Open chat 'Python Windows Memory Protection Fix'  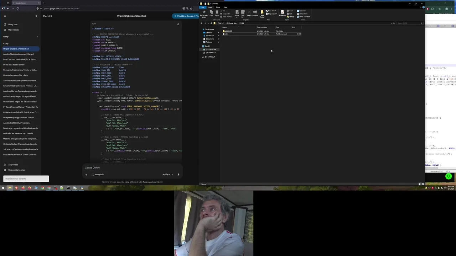point(21,107)
